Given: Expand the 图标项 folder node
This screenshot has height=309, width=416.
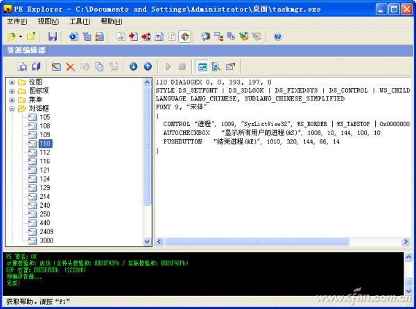Looking at the screenshot, I should (x=12, y=91).
